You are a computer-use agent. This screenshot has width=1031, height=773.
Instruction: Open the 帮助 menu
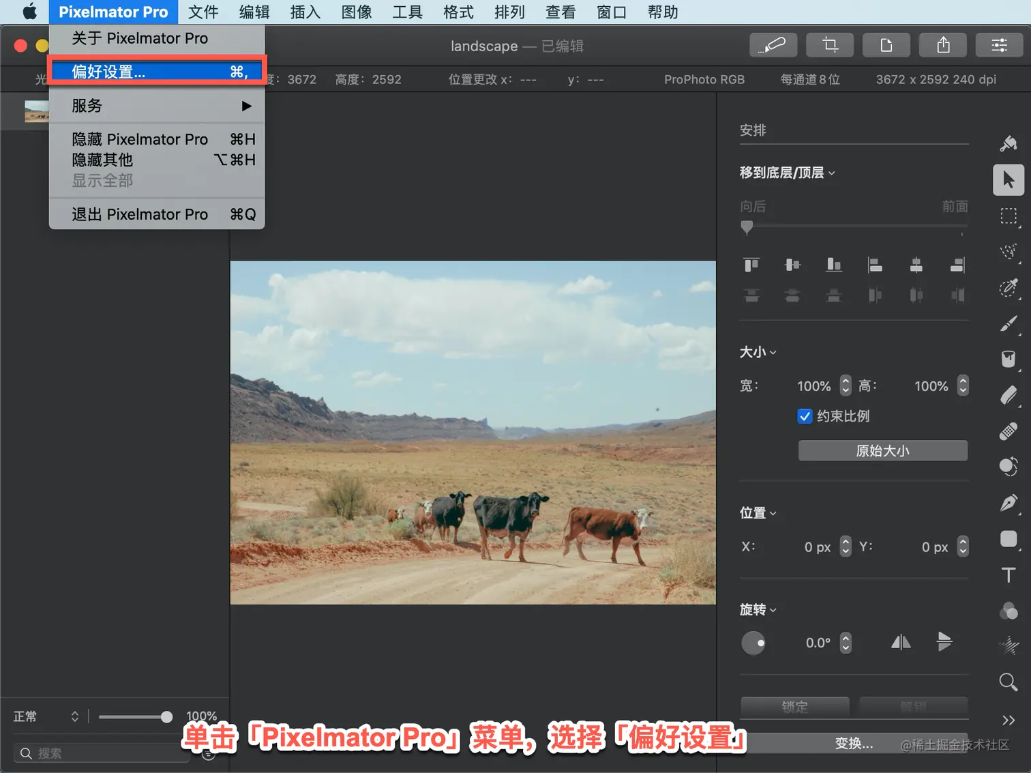[x=663, y=12]
